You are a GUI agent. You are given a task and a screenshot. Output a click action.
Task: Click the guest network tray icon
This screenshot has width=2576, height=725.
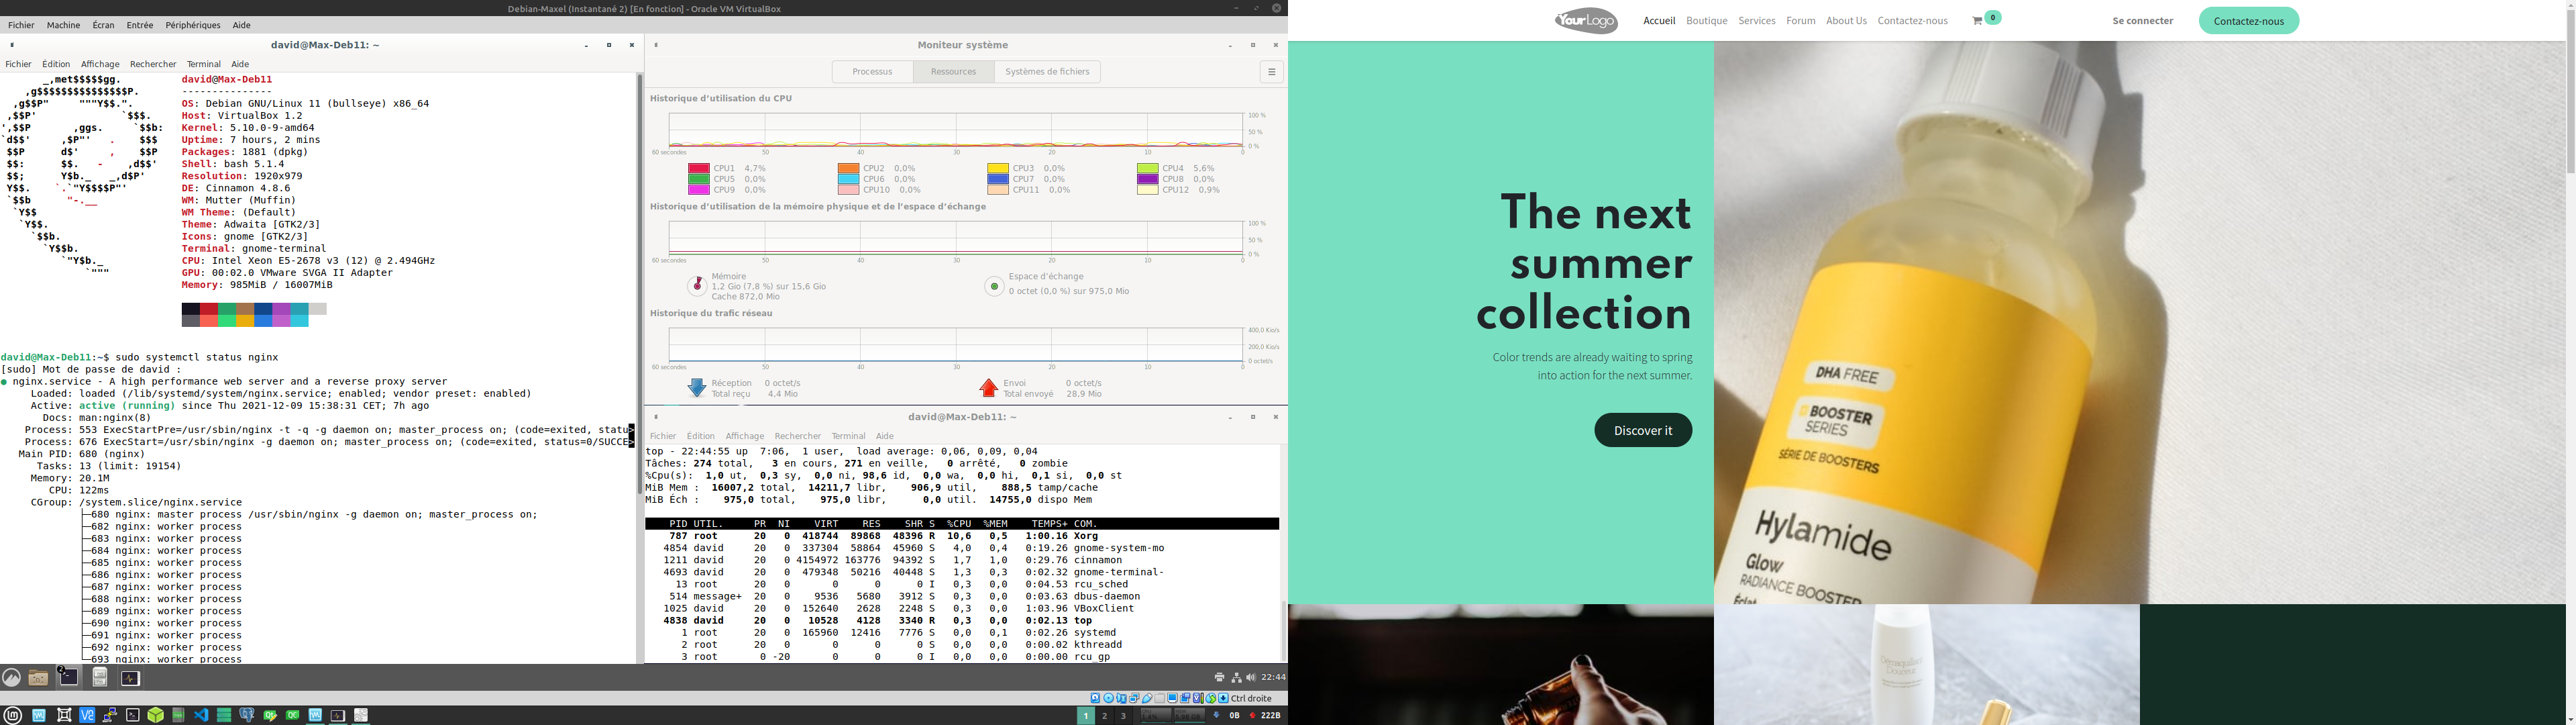1236,678
